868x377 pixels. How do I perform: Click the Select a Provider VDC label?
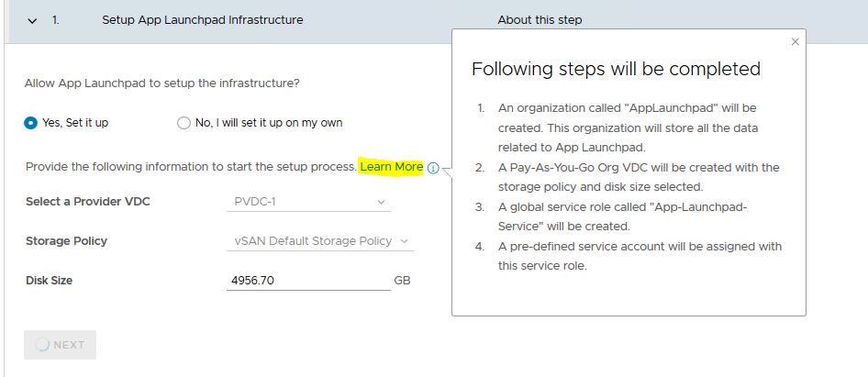click(87, 202)
